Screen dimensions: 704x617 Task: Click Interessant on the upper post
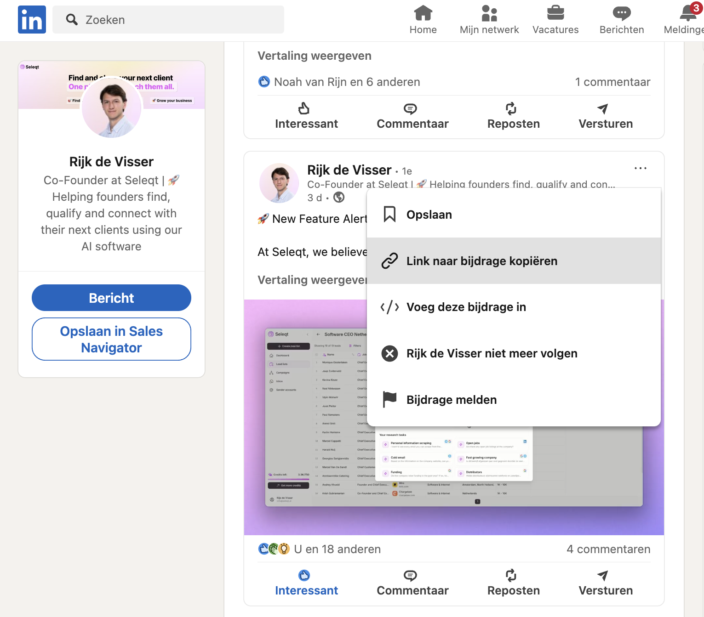306,116
